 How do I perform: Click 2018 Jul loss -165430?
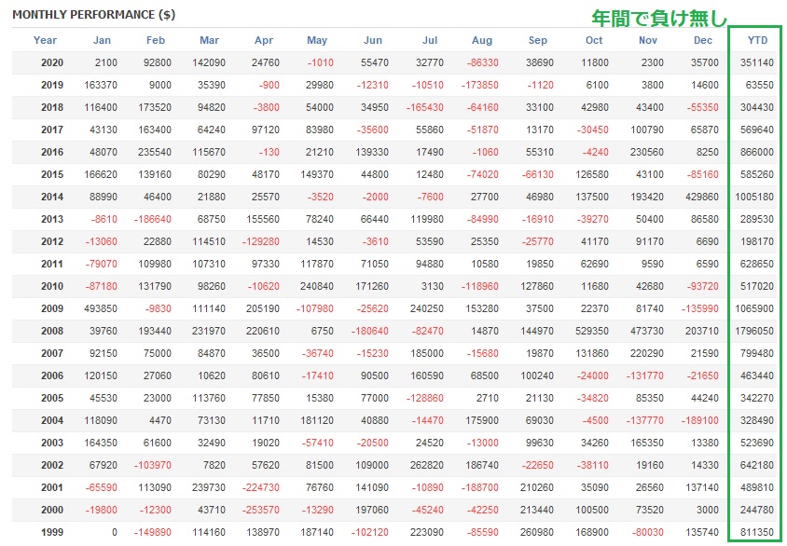(424, 107)
